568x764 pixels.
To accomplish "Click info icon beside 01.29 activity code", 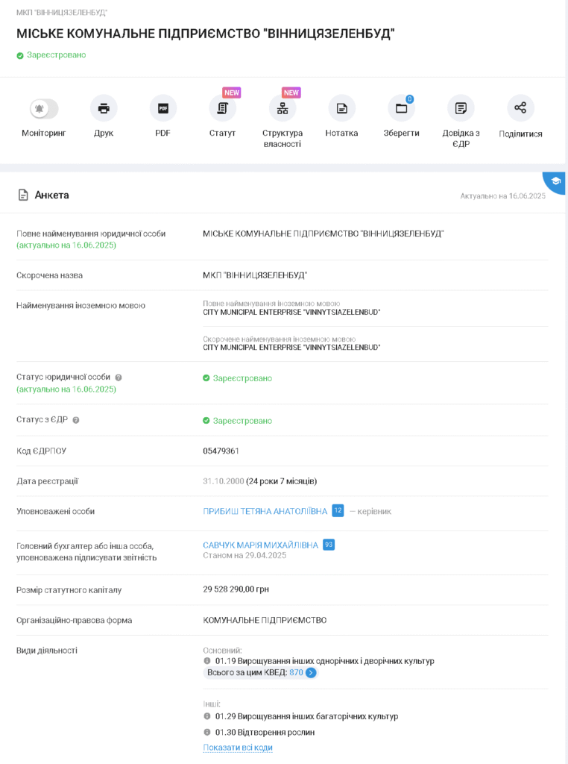I will 207,716.
